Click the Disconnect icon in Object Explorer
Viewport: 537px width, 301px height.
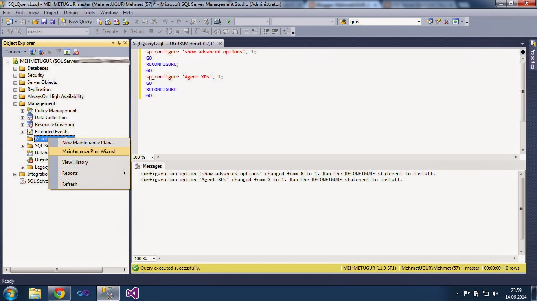click(41, 52)
